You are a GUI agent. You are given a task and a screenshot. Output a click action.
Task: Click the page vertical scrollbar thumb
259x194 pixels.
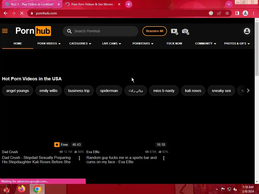pos(257,49)
